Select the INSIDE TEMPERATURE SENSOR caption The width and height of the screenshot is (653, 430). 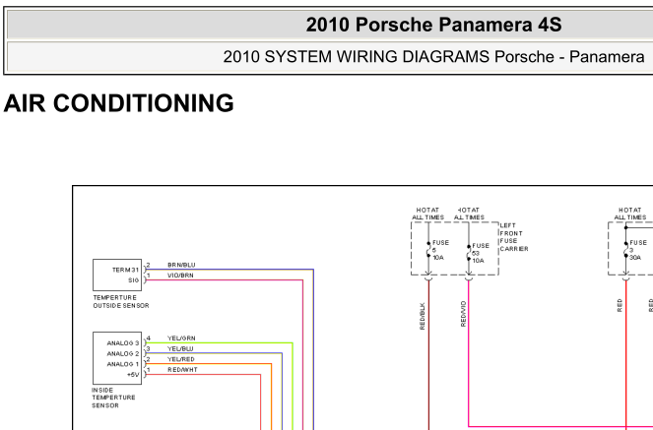(x=113, y=398)
